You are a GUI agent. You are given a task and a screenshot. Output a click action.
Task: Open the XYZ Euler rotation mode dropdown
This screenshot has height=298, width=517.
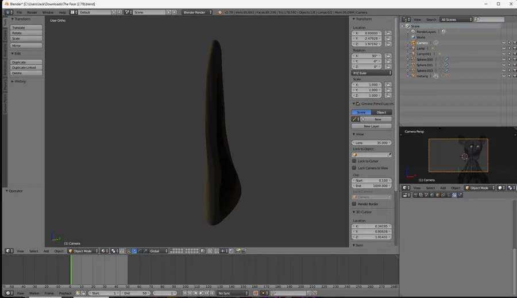pyautogui.click(x=372, y=73)
